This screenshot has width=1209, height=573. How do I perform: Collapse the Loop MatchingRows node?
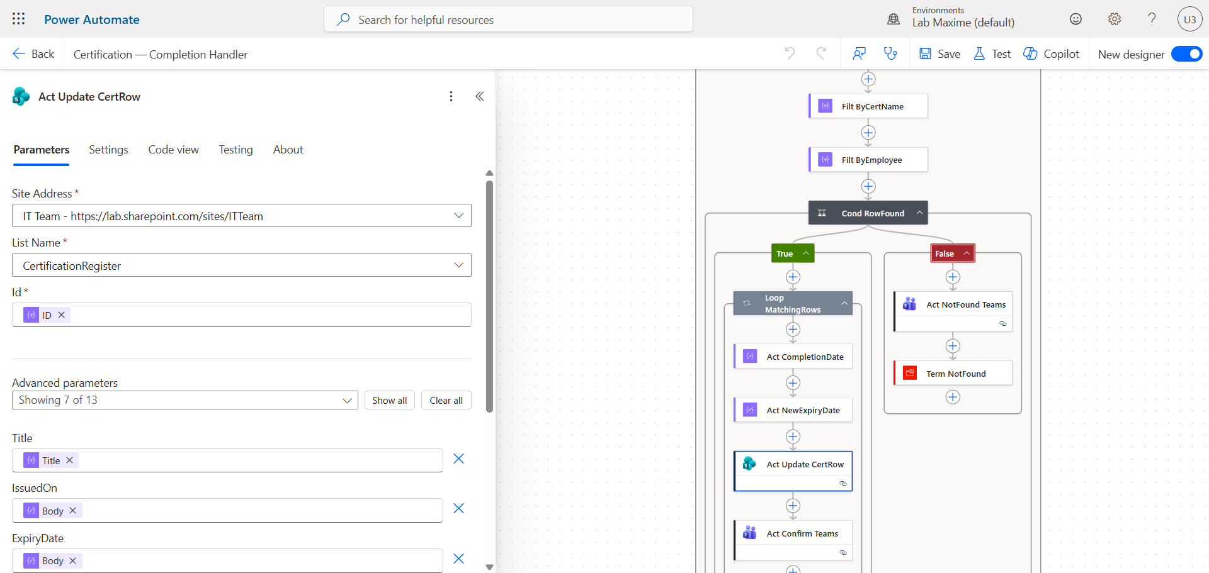pyautogui.click(x=844, y=303)
